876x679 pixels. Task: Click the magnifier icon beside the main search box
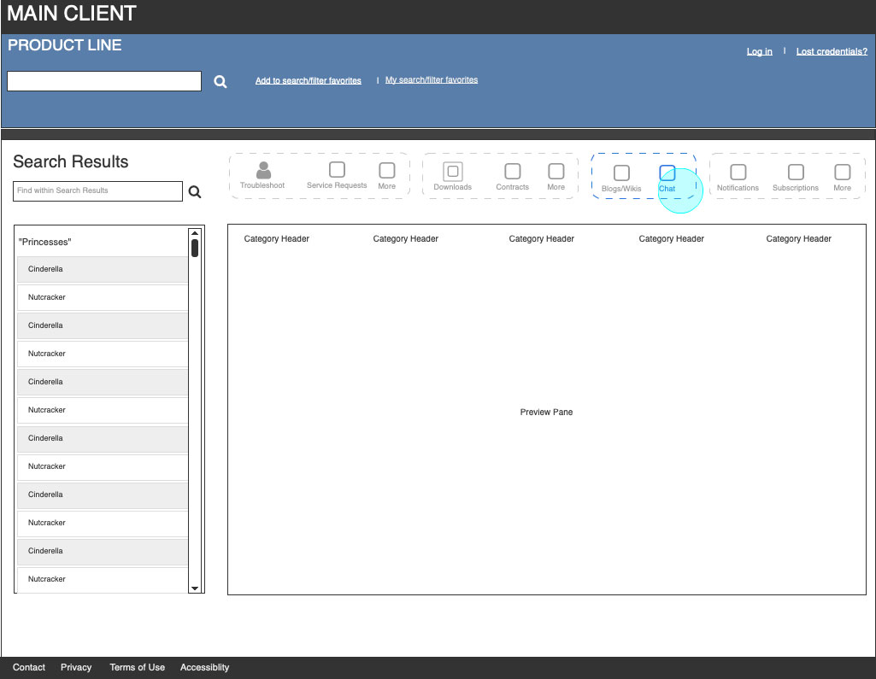(220, 82)
